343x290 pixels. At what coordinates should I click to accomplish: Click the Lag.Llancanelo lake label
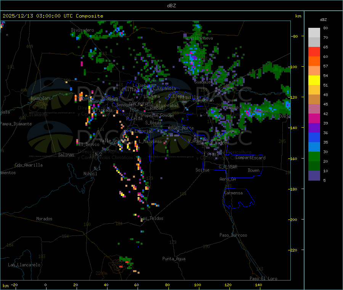pos(24,265)
